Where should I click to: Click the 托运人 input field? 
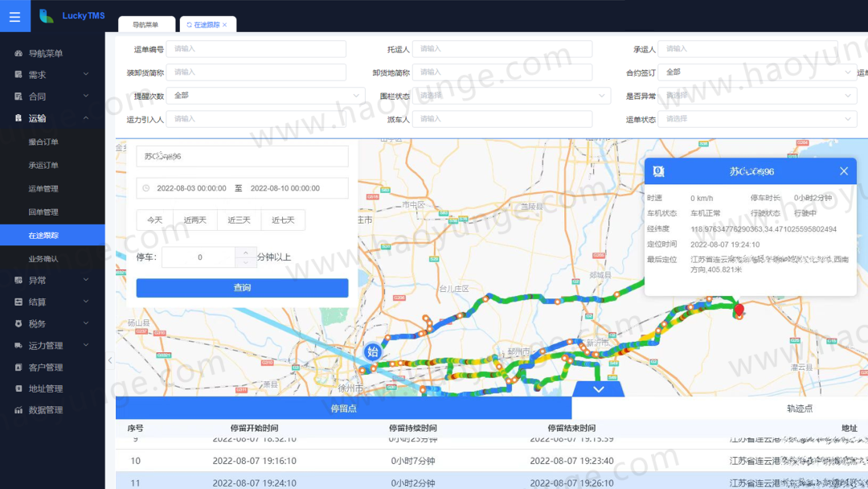[502, 49]
